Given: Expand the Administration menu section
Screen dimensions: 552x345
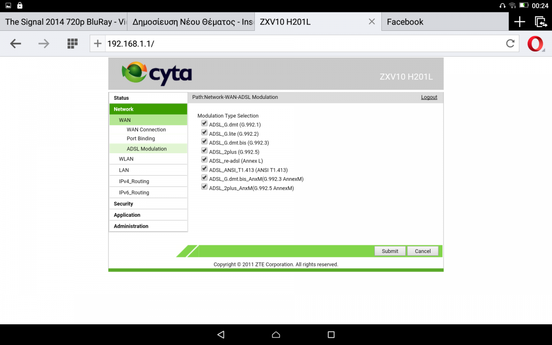Looking at the screenshot, I should coord(148,226).
